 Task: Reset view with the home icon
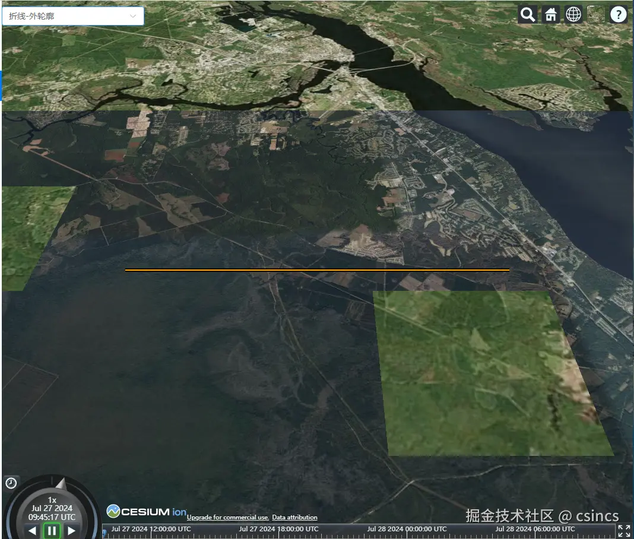coord(550,15)
